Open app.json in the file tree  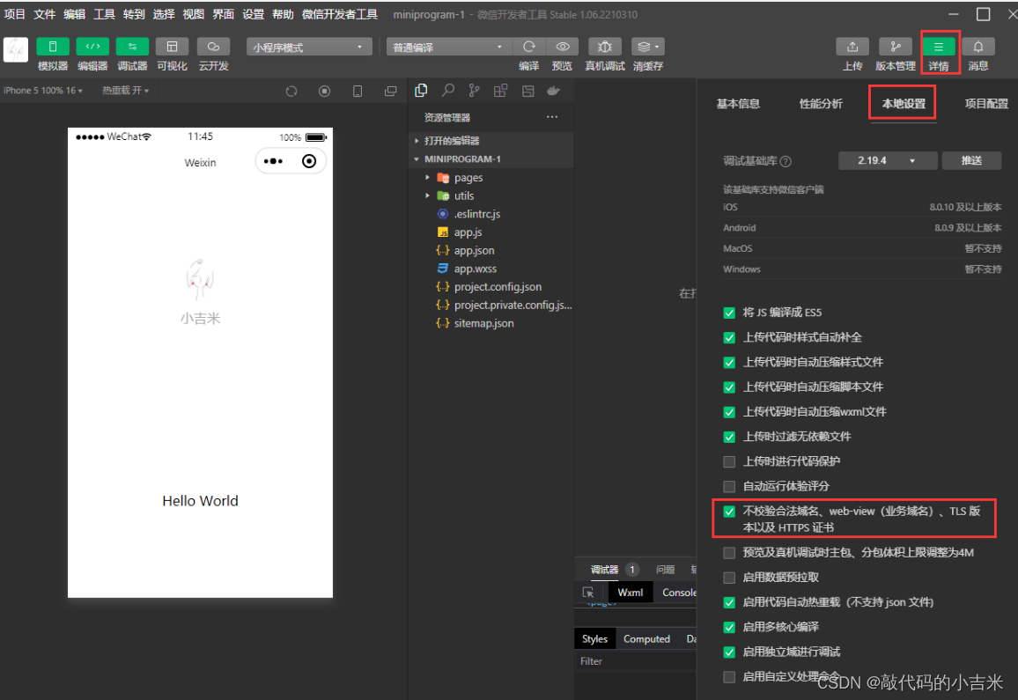tap(474, 251)
